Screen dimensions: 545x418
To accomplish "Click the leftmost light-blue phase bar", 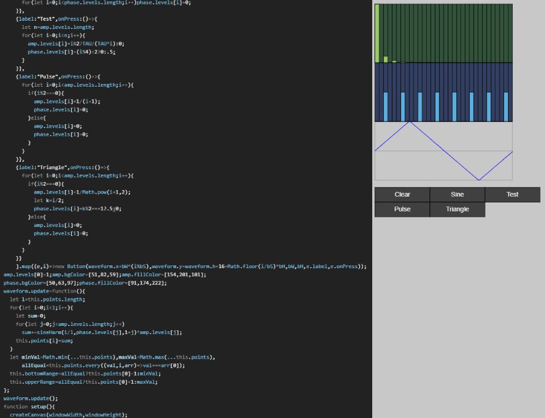I will (386, 106).
